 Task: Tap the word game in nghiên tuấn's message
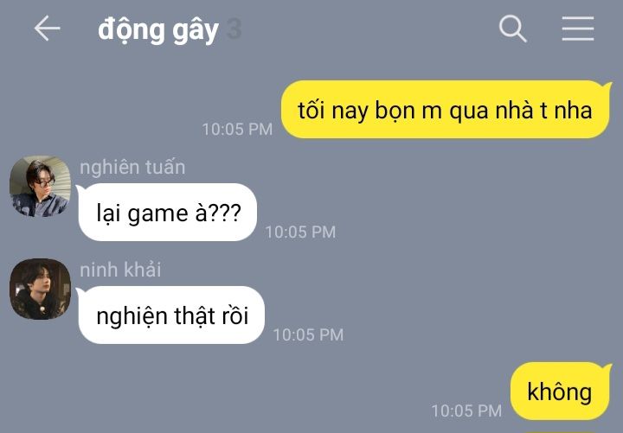coord(157,214)
